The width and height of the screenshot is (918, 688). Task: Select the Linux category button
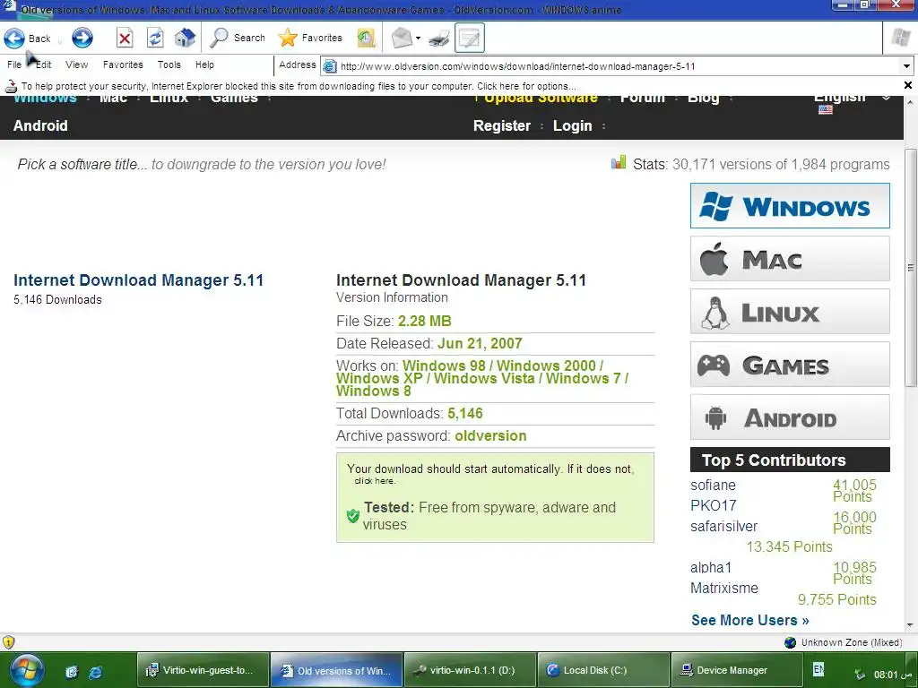790,311
